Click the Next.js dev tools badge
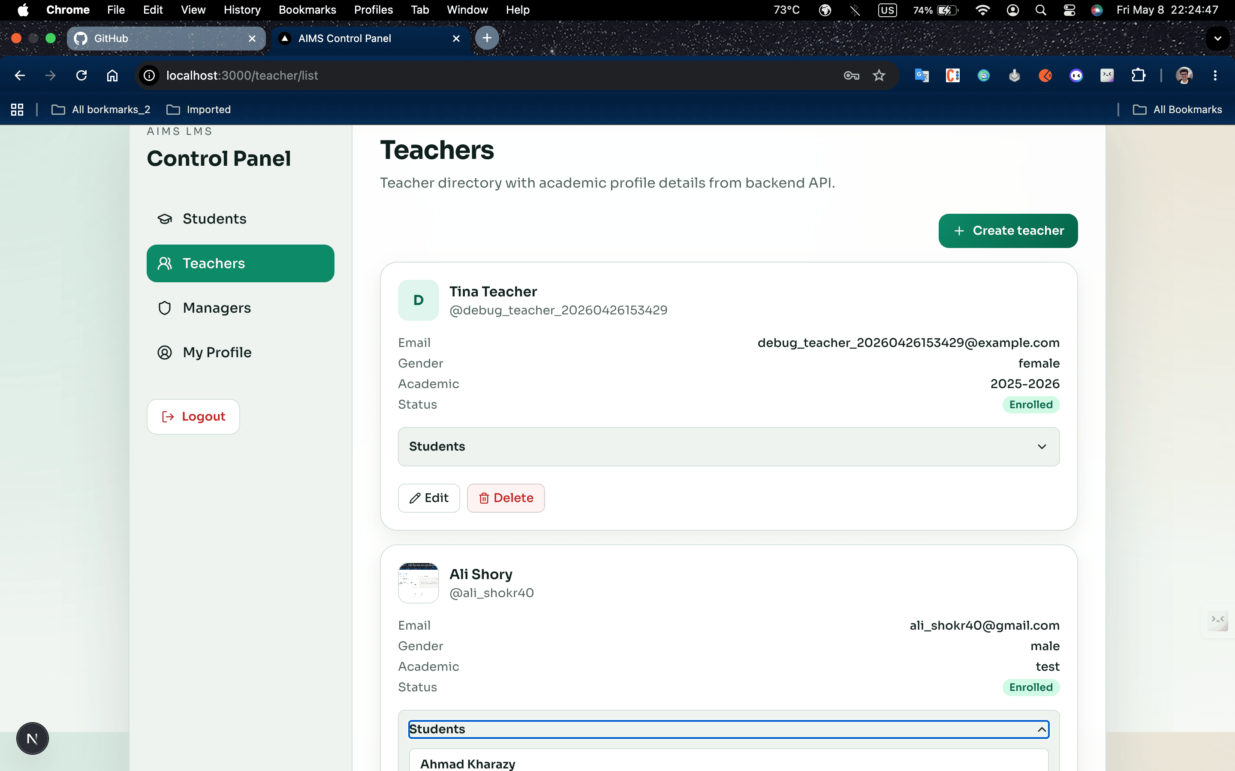1235x771 pixels. (x=32, y=738)
